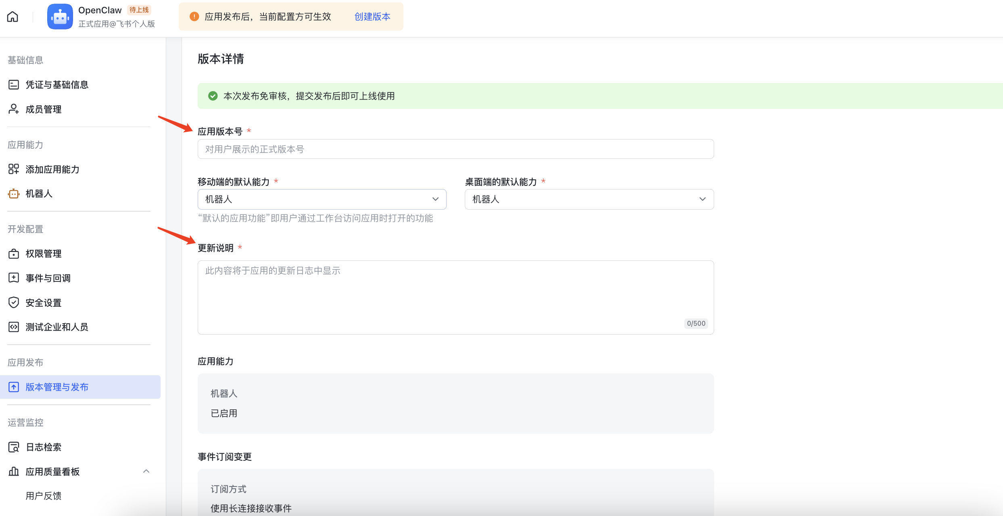Click the 安全设置 shield icon
The image size is (1003, 516).
pyautogui.click(x=14, y=302)
